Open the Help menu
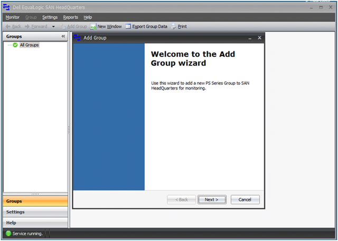 click(88, 17)
